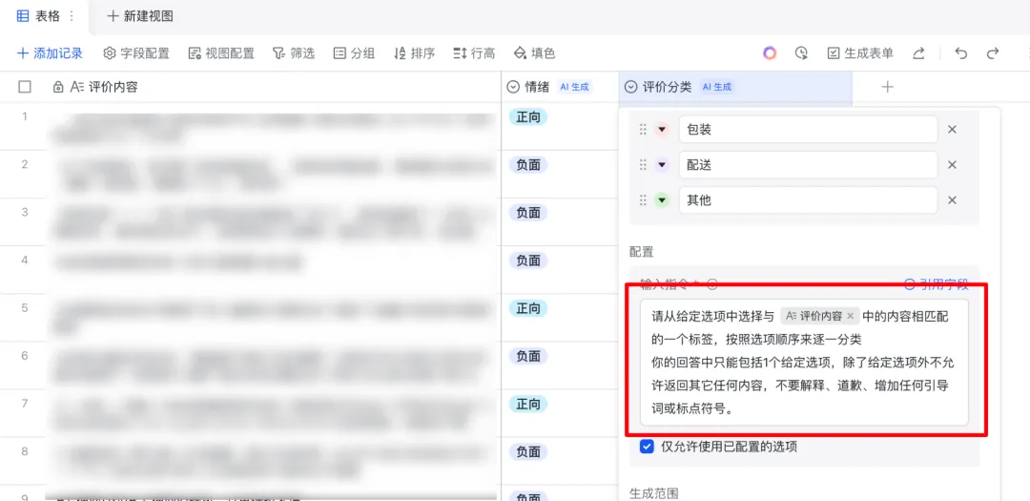Click the drag handle of 其他 option

[x=643, y=200]
